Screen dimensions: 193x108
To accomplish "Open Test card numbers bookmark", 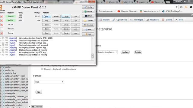I will (106, 11).
